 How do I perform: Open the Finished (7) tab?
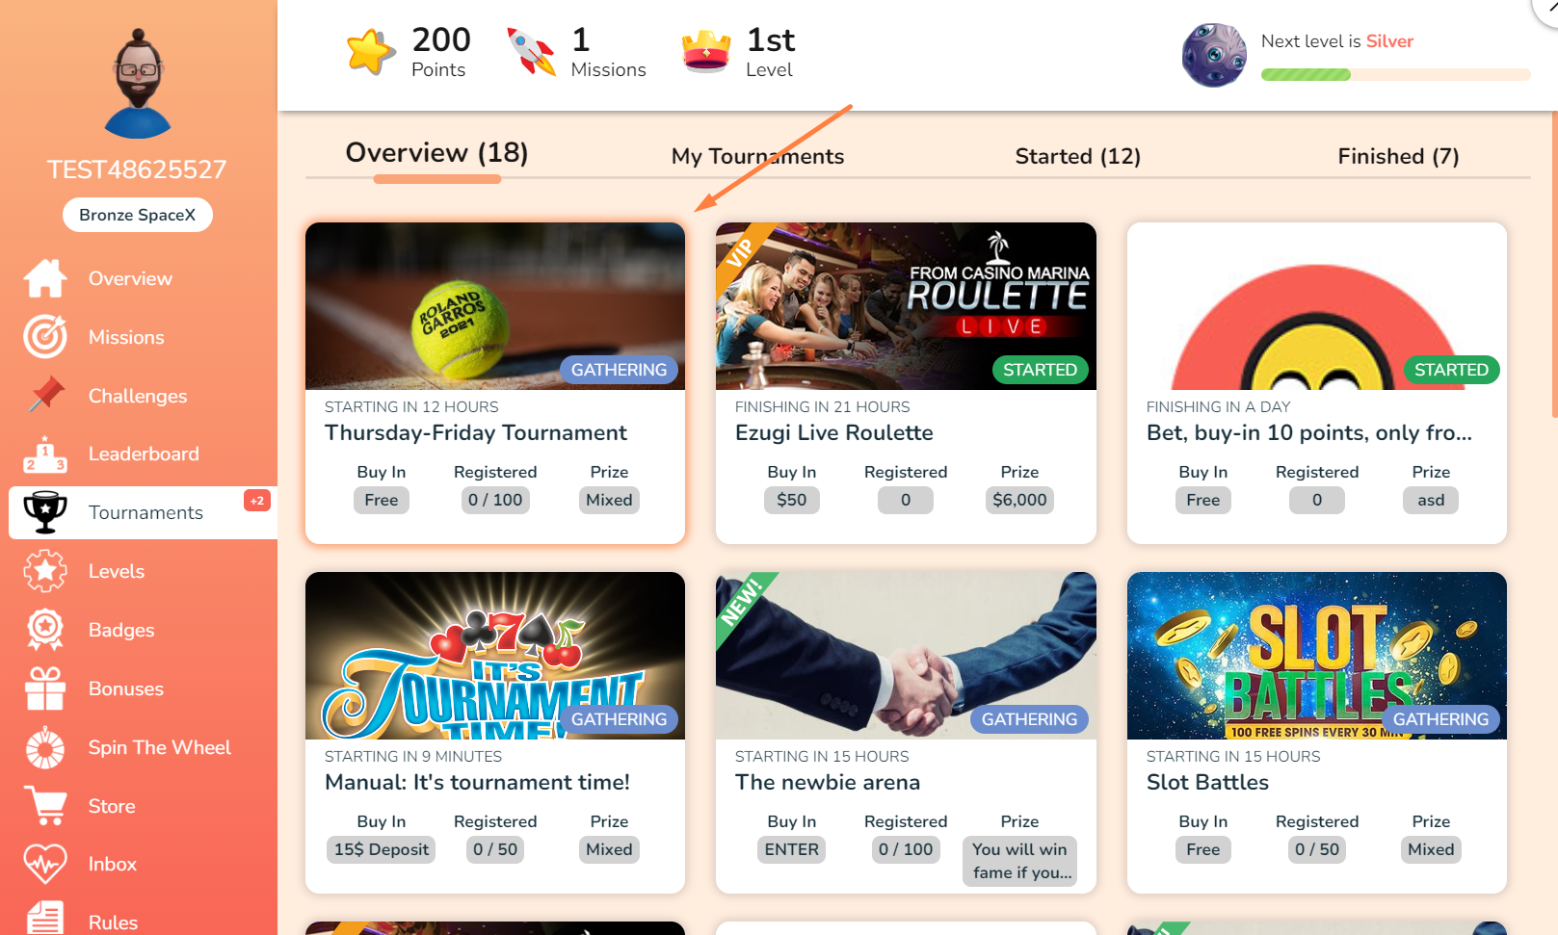pyautogui.click(x=1398, y=156)
